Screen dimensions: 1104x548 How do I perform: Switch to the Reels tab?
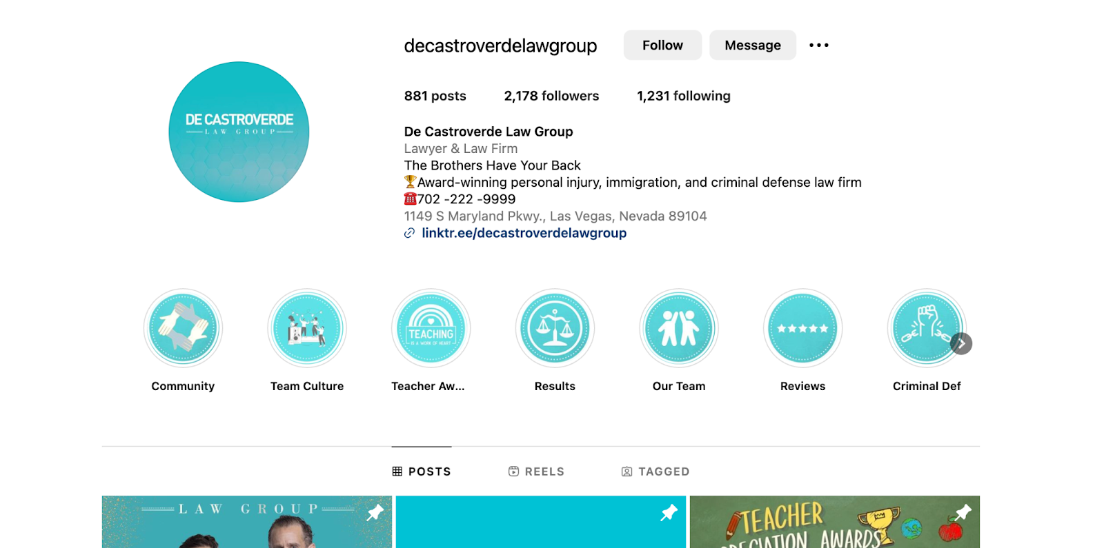click(x=536, y=471)
